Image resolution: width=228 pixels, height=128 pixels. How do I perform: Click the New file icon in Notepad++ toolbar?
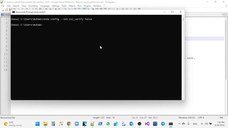[2, 10]
